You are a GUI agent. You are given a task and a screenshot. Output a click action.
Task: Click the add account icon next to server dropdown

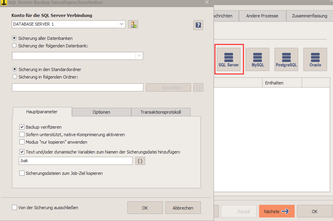click(x=133, y=24)
